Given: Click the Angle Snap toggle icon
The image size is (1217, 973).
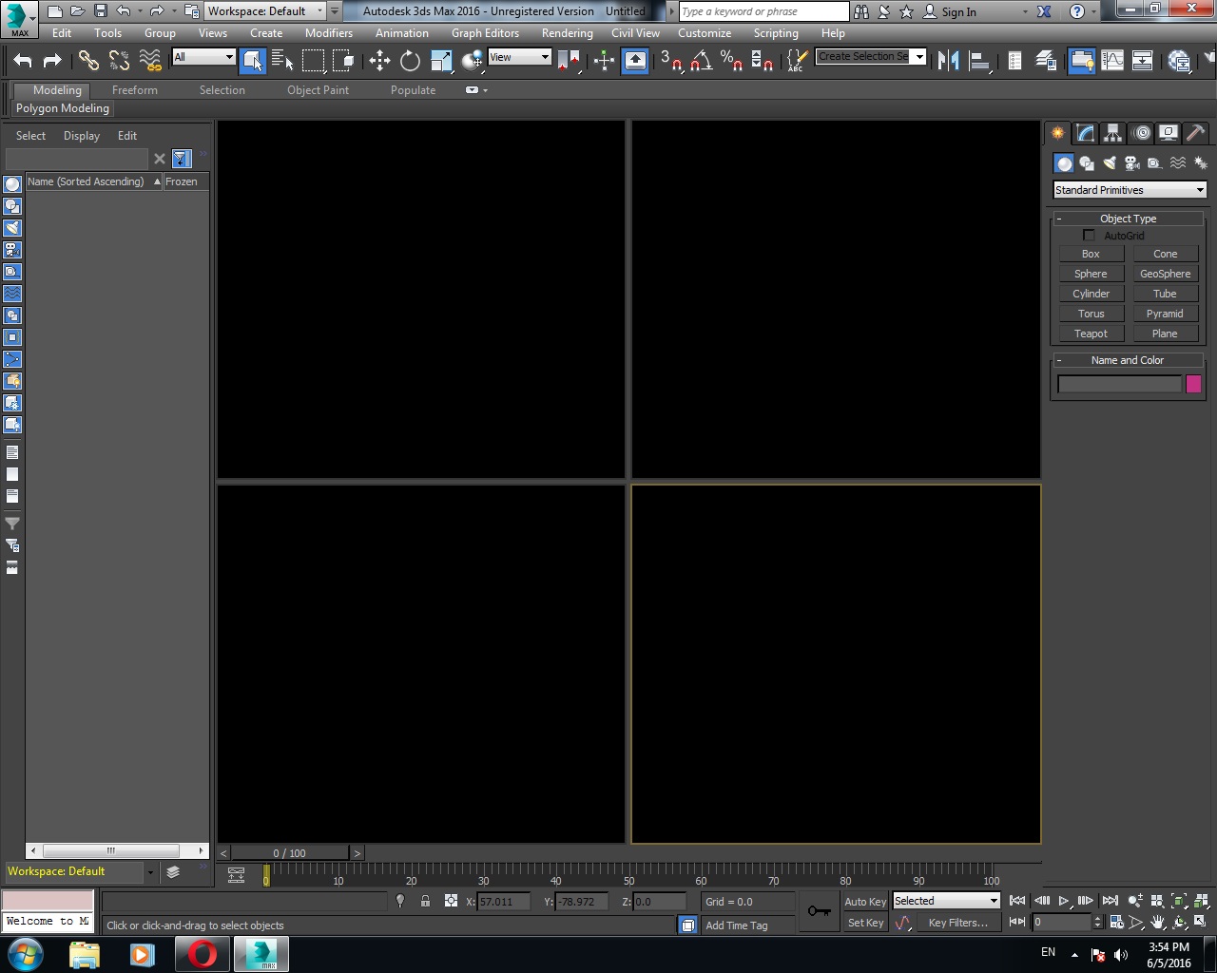Looking at the screenshot, I should 701,61.
